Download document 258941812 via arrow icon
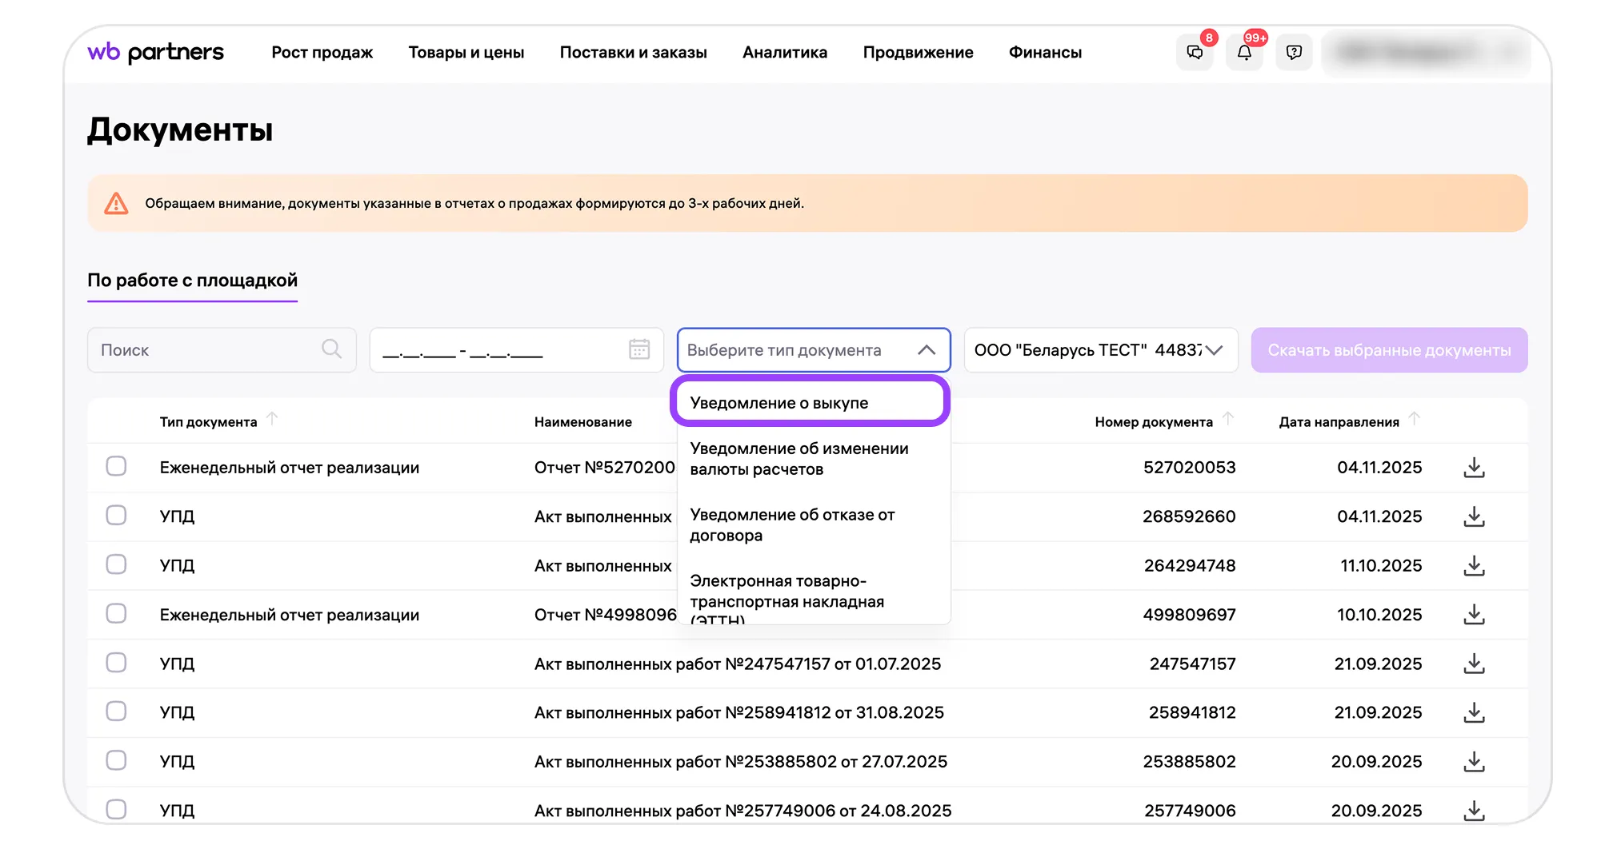The width and height of the screenshot is (1613, 849). point(1474,712)
